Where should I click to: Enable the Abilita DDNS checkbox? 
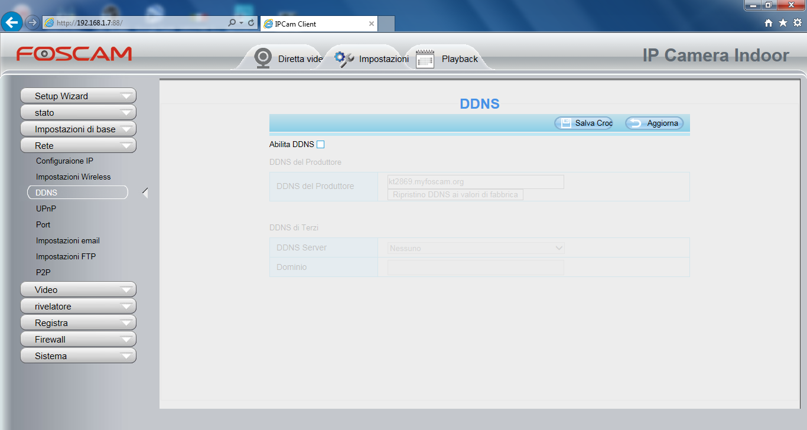click(x=320, y=144)
